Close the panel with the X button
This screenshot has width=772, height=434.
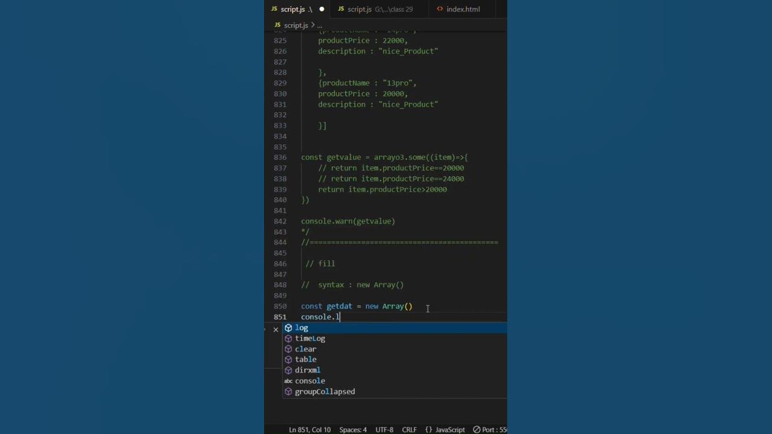276,329
